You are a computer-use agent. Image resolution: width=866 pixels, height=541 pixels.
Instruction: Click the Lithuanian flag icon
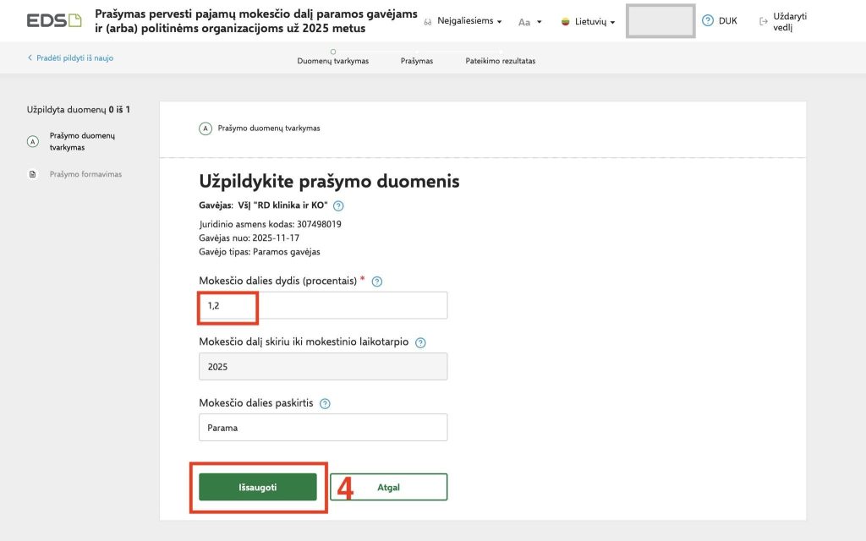tap(565, 21)
